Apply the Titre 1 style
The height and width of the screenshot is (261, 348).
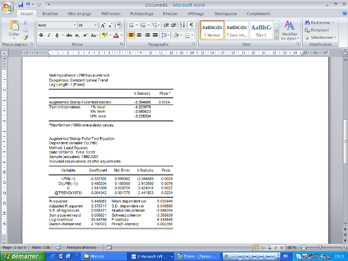(x=261, y=30)
